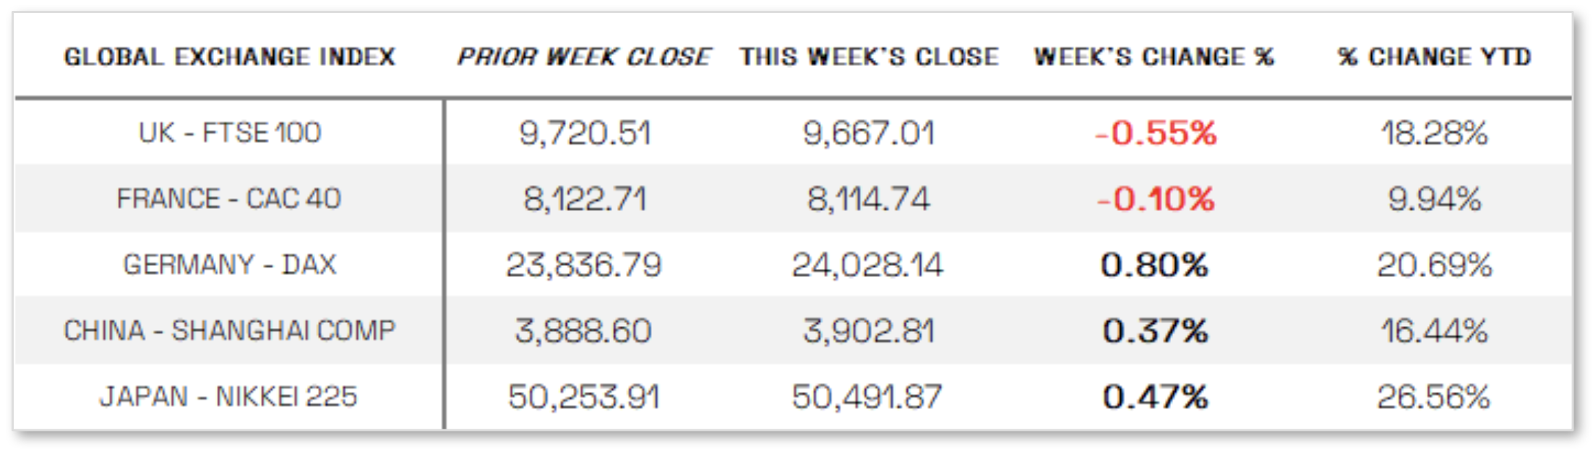Select the China - Shanghai Comp label
This screenshot has height=454, width=1593.
pyautogui.click(x=229, y=330)
